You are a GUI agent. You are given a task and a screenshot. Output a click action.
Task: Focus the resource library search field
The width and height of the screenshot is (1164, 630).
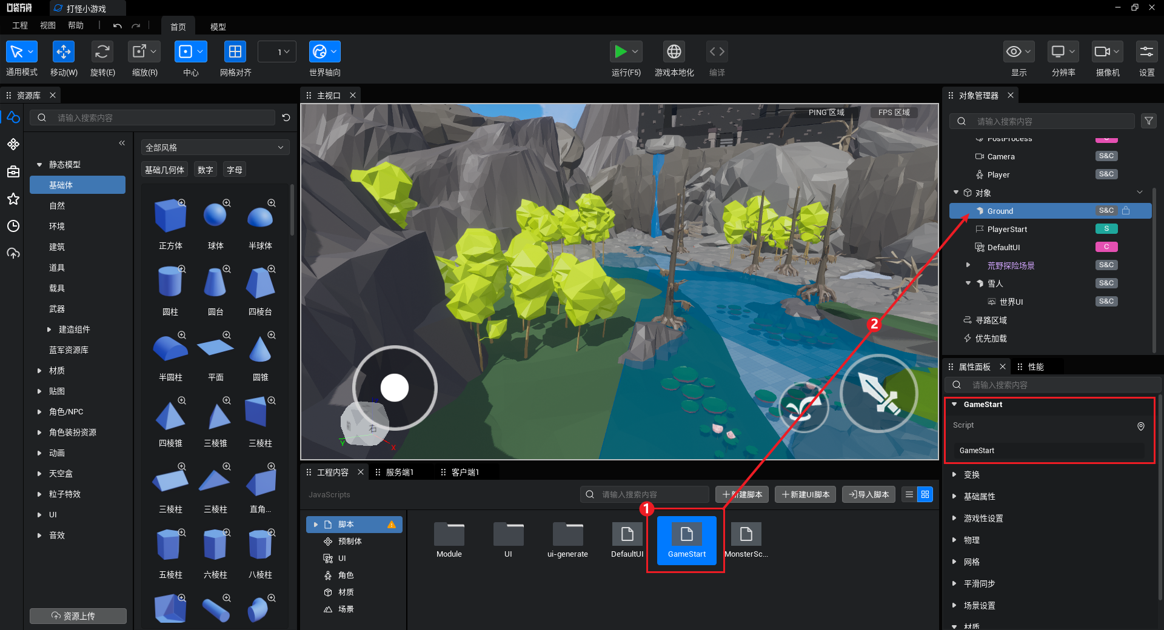(153, 118)
